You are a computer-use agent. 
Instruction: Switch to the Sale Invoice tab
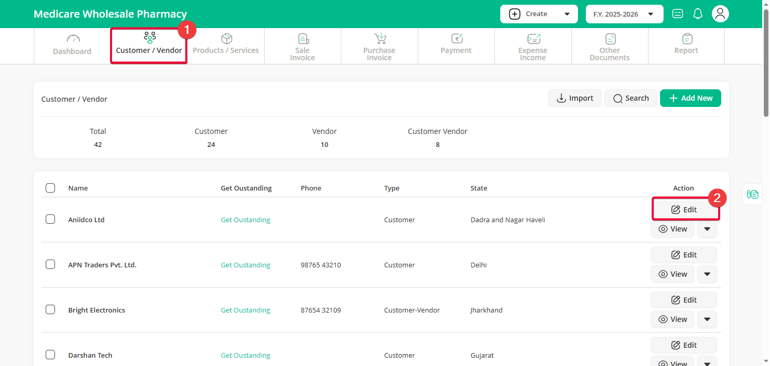coord(302,46)
